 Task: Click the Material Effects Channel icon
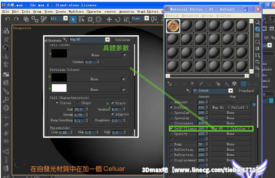click(226, 84)
